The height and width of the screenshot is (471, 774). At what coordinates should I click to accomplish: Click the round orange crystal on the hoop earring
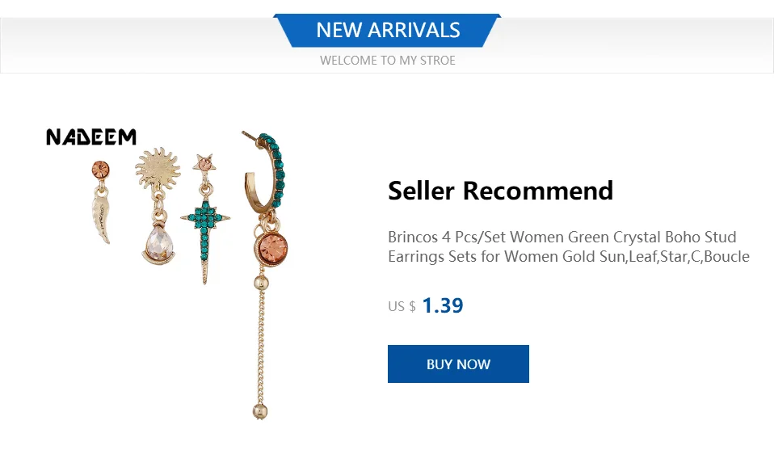coord(273,245)
